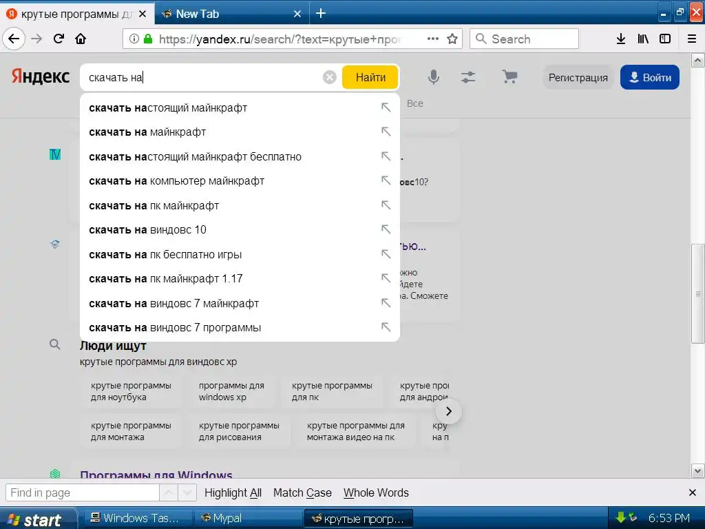The image size is (705, 529).
Task: Open the library bookmarks and history
Action: [x=643, y=39]
